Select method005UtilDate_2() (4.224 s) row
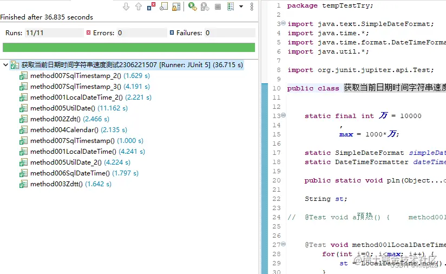The image size is (446, 274). coord(75,162)
